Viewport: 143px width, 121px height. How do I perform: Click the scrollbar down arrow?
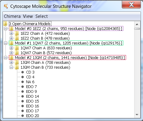coord(137,115)
